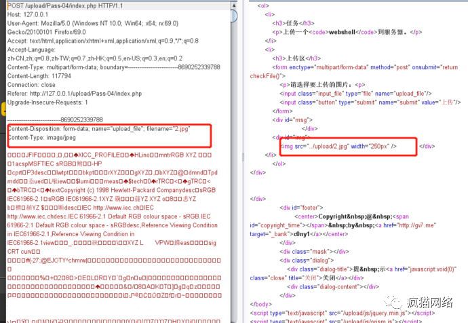
Task: Click the '<div class="mask"></div>' line
Action: click(x=314, y=252)
